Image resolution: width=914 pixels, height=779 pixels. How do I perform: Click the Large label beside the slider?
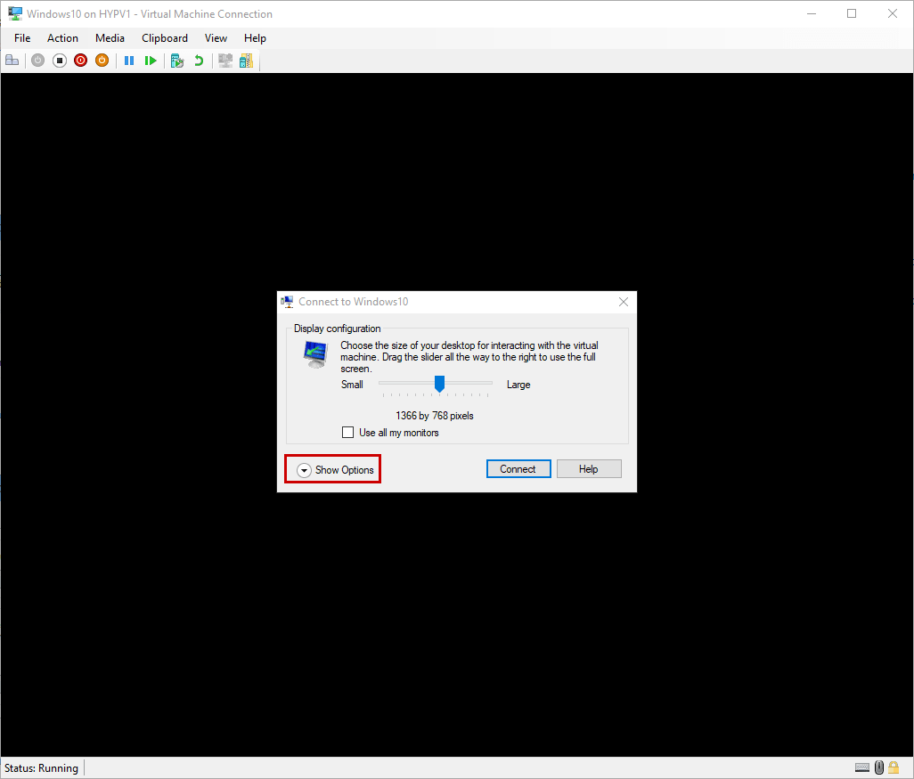click(x=518, y=385)
